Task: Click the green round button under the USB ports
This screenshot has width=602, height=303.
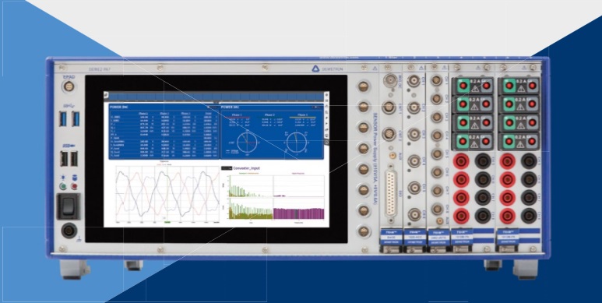Action: point(62,187)
